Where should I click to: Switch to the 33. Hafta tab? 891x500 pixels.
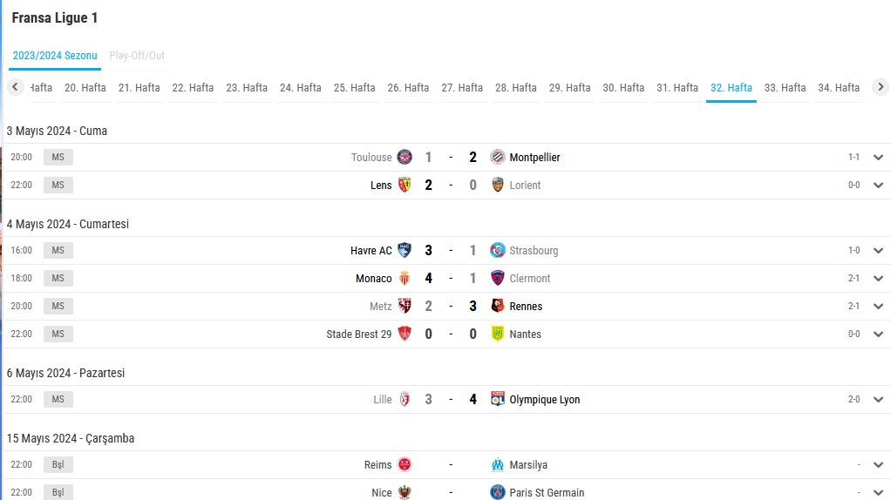[x=785, y=88]
